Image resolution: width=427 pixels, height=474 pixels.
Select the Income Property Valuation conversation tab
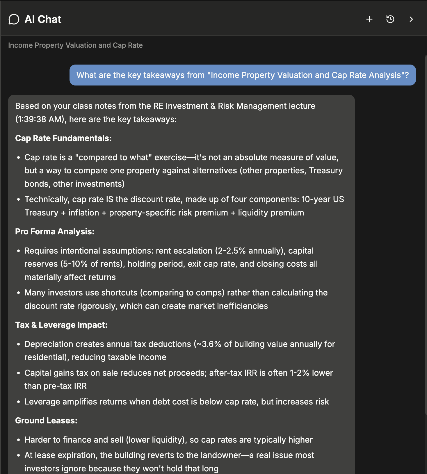pos(75,45)
